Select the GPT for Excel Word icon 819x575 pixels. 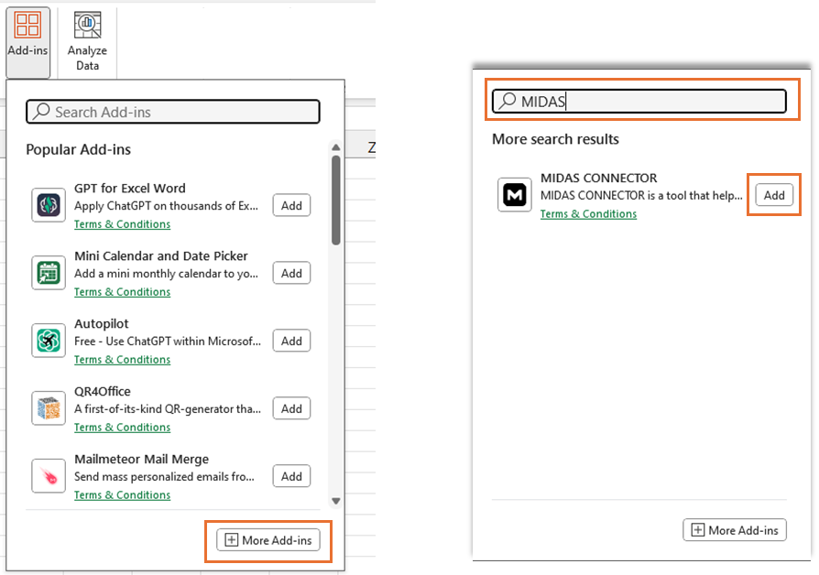[49, 205]
